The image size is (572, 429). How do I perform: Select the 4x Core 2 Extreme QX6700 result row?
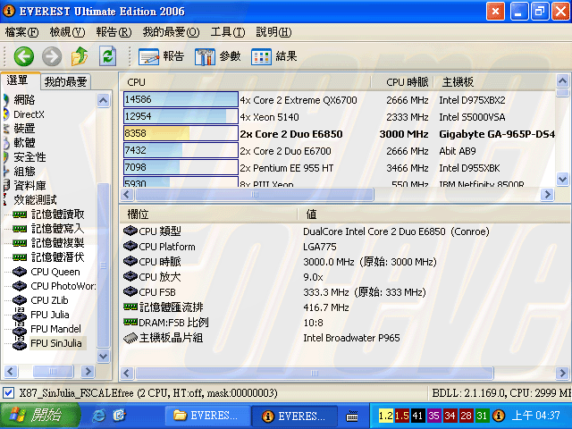pyautogui.click(x=298, y=100)
